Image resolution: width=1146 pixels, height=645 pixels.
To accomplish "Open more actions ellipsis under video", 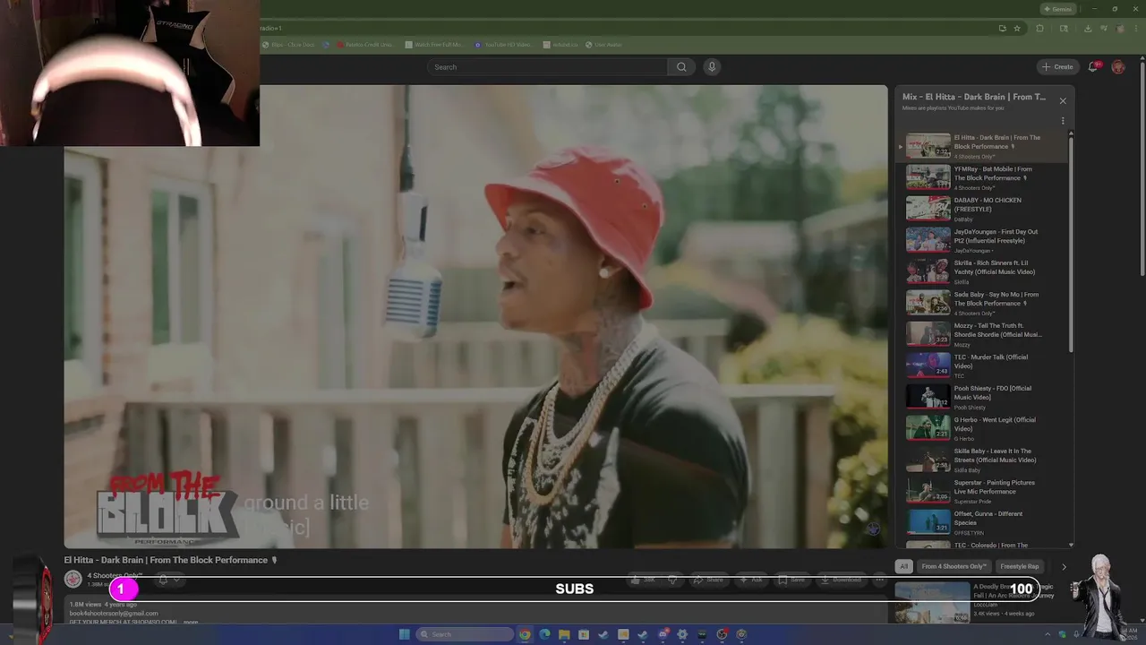I will point(879,580).
